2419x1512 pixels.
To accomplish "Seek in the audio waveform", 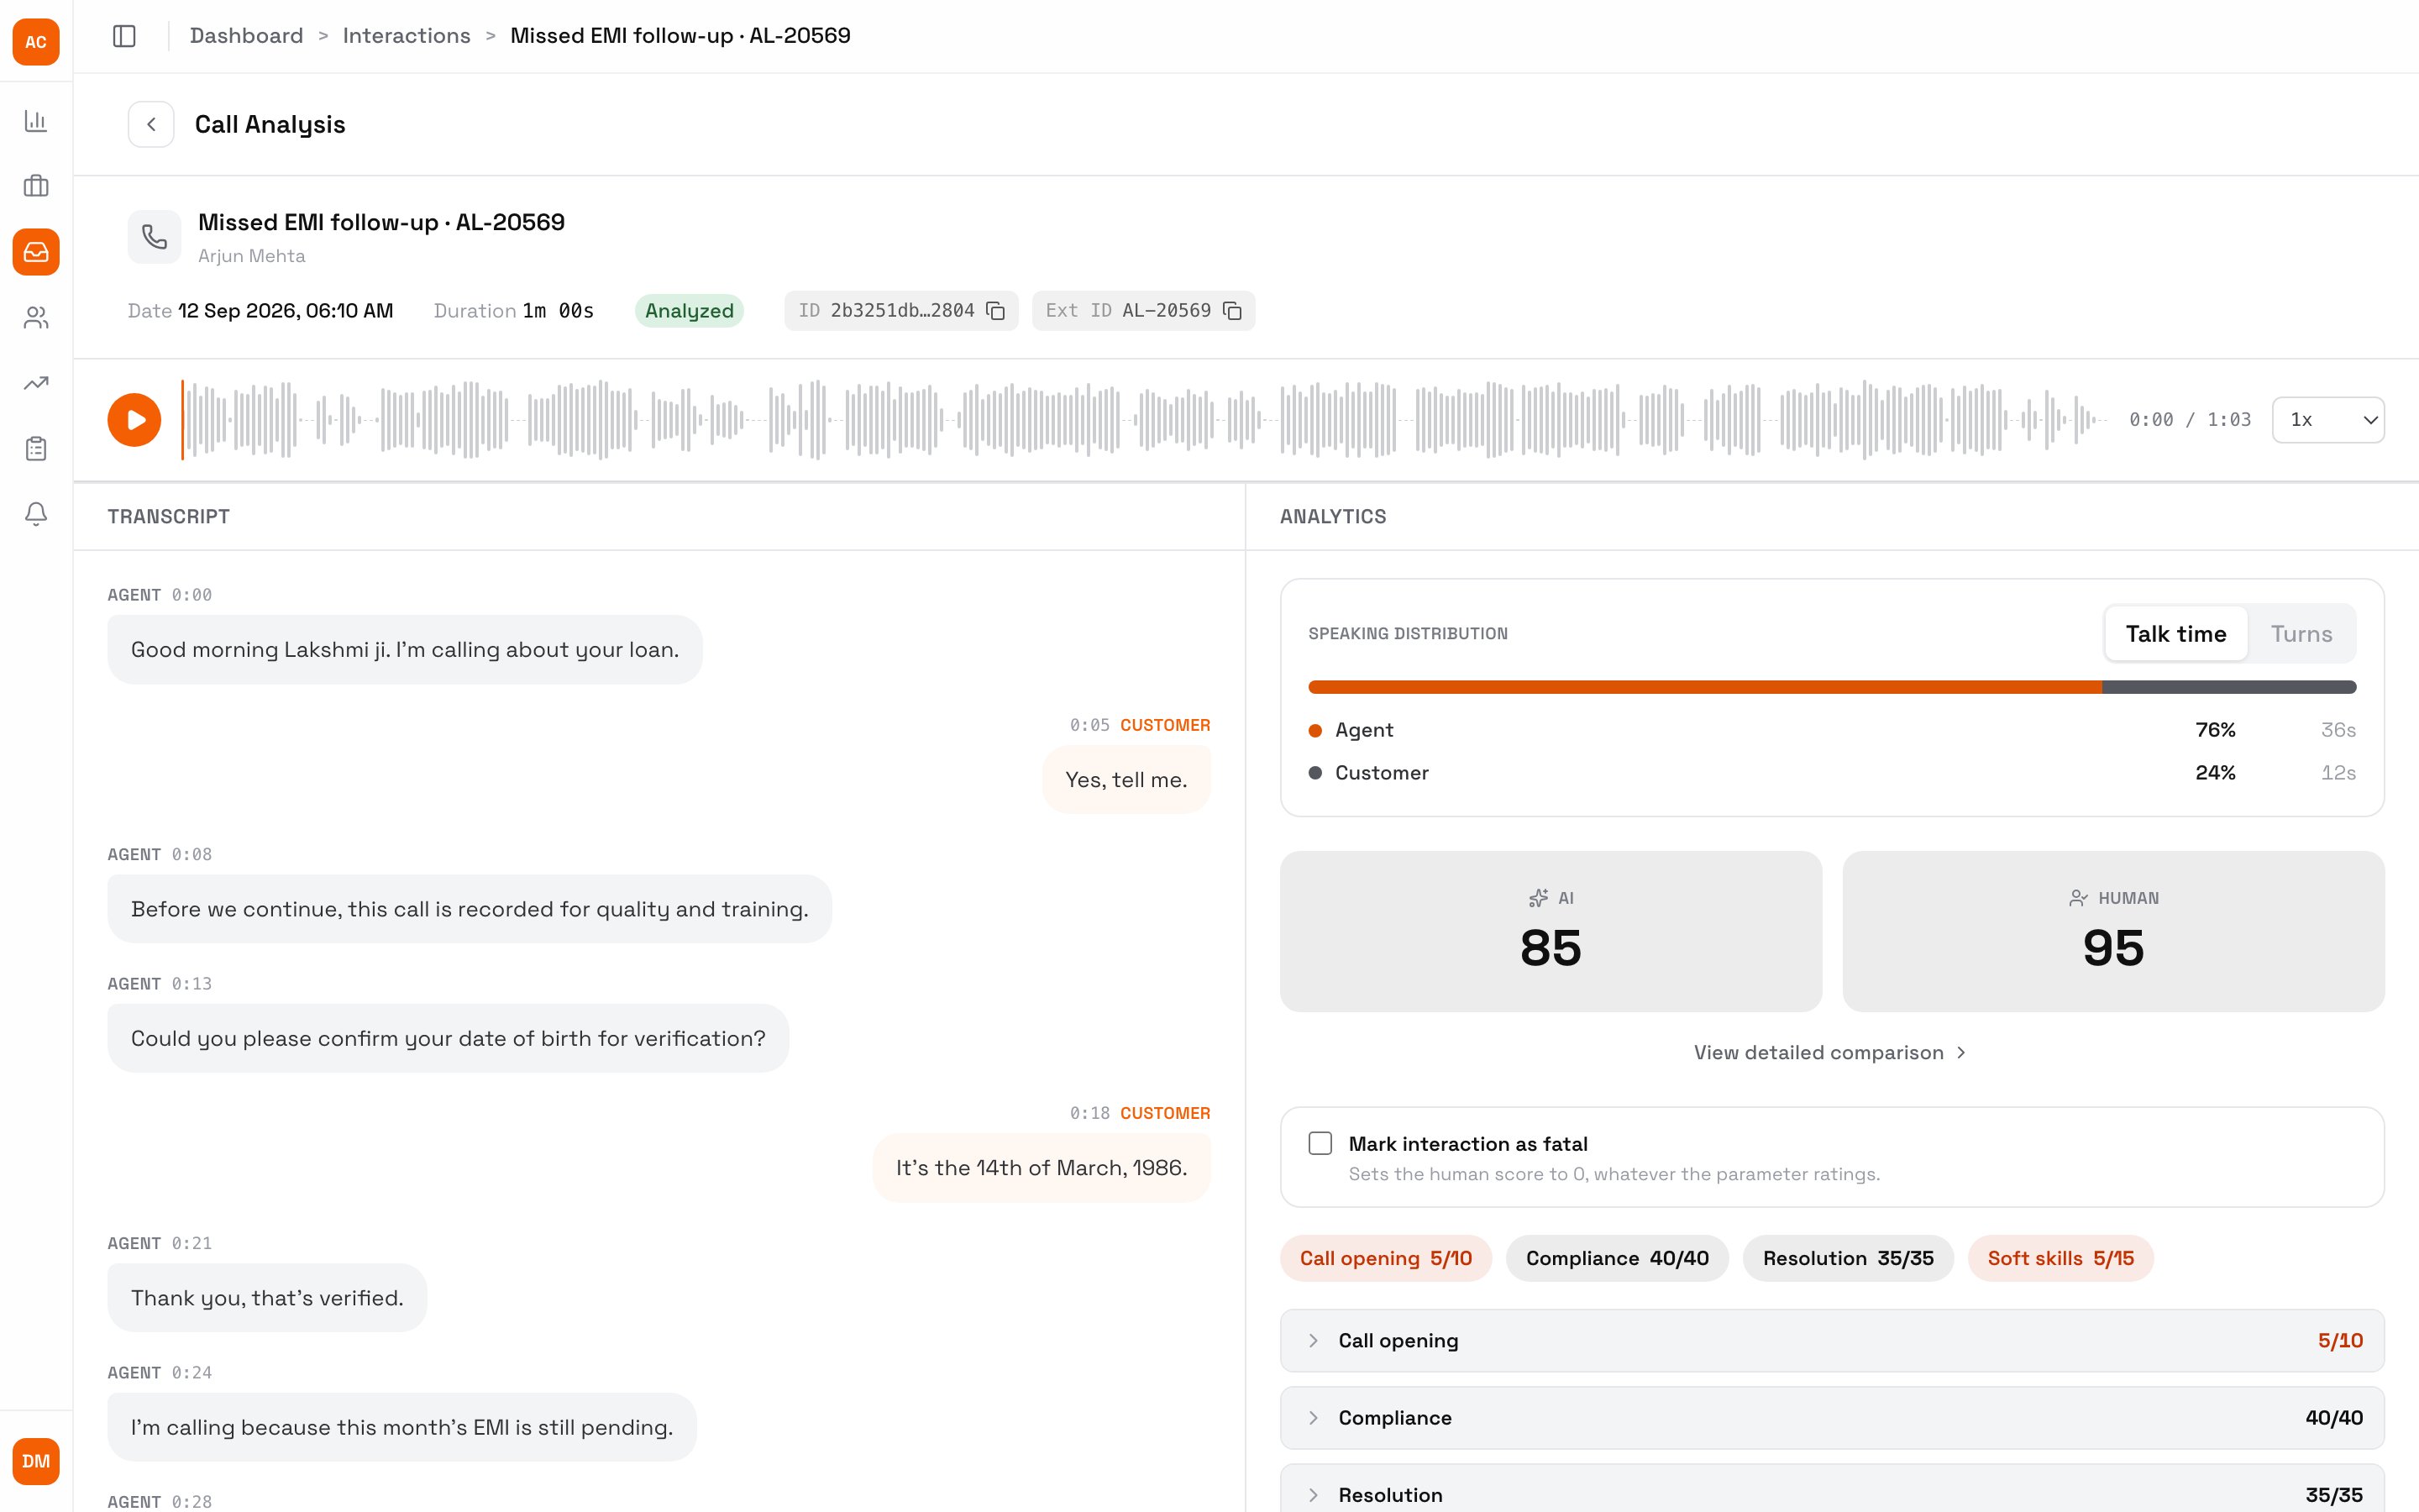I will (x=1145, y=420).
